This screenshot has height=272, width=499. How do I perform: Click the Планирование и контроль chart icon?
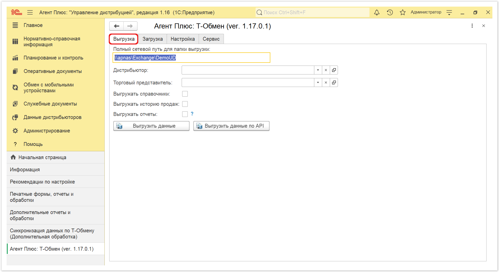click(x=15, y=58)
